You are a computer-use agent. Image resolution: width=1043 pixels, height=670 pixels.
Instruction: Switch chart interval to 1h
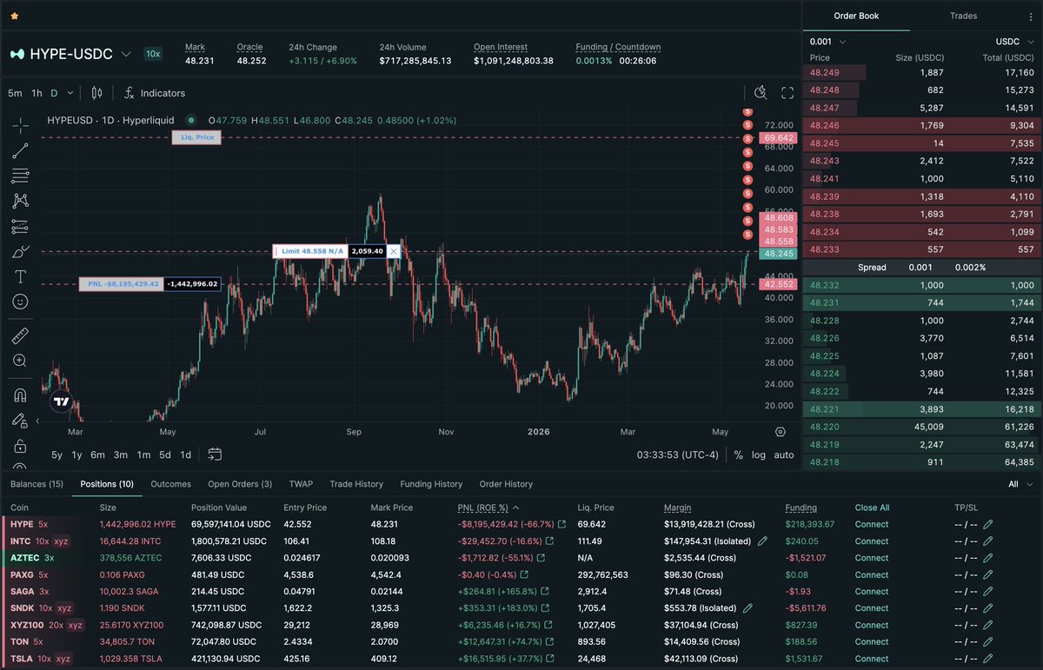click(x=37, y=93)
